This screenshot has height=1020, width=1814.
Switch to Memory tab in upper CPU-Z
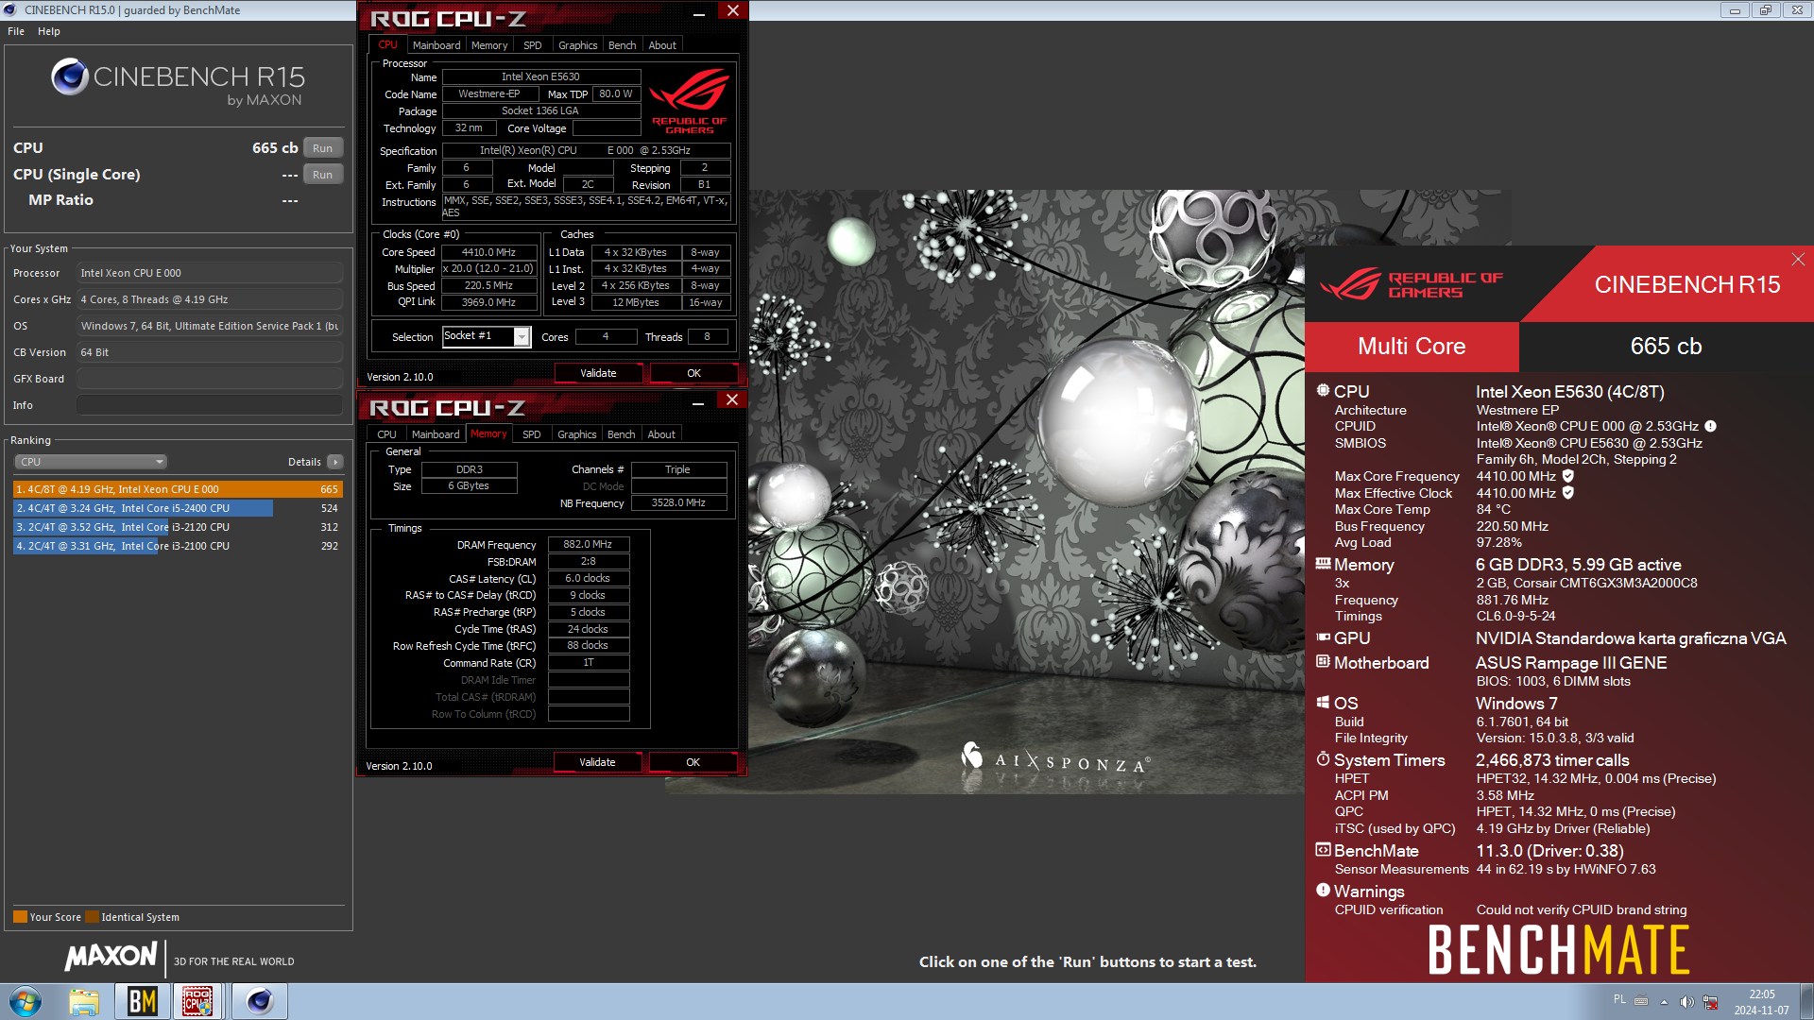coord(489,45)
